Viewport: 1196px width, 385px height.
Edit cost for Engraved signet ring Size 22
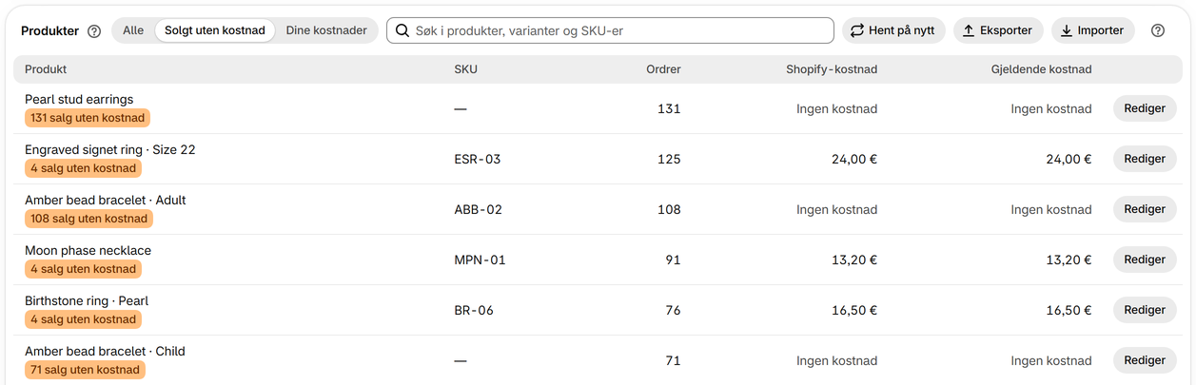click(x=1145, y=159)
